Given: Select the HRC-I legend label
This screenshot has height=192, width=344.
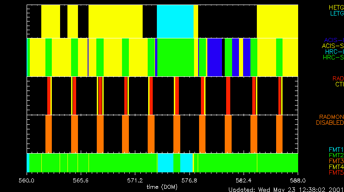Looking at the screenshot, I should click(334, 52).
